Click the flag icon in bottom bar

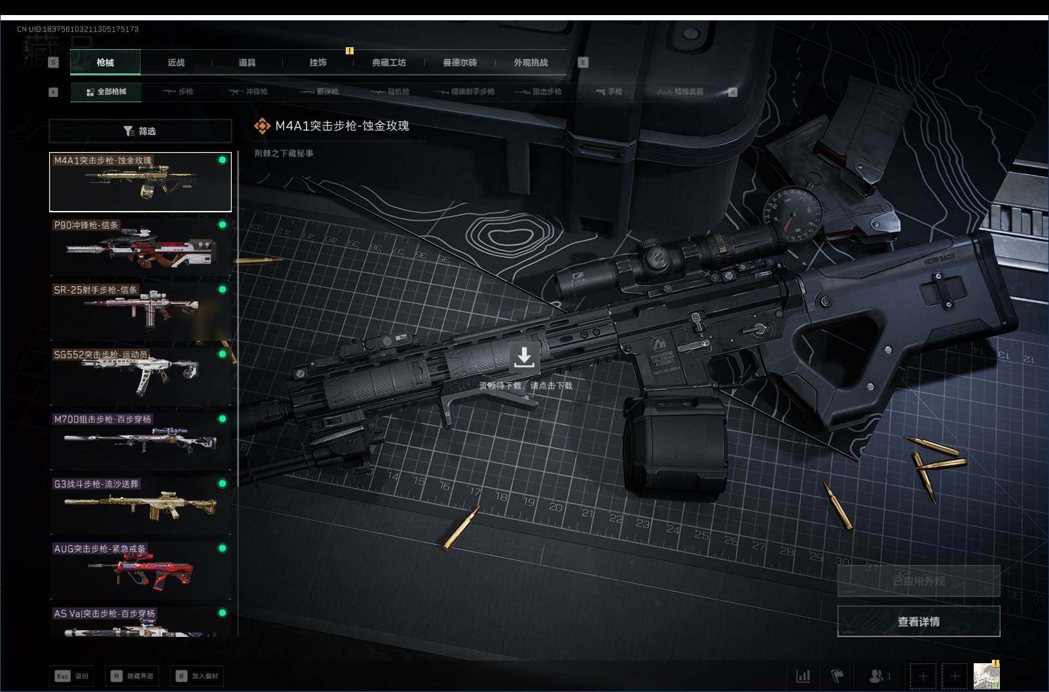click(837, 676)
